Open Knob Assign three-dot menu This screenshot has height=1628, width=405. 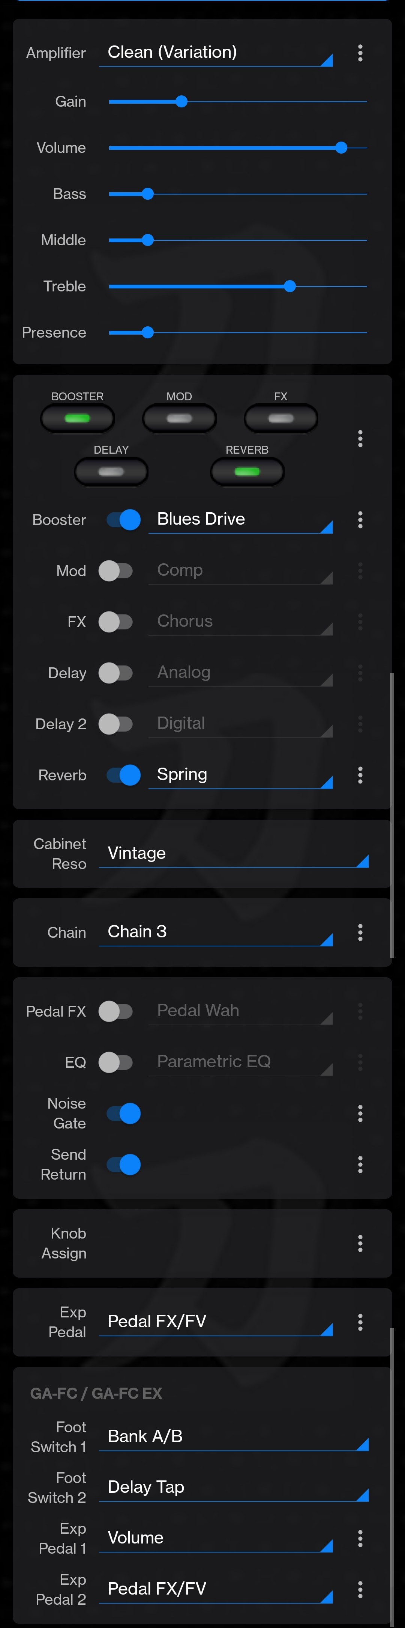coord(360,1243)
